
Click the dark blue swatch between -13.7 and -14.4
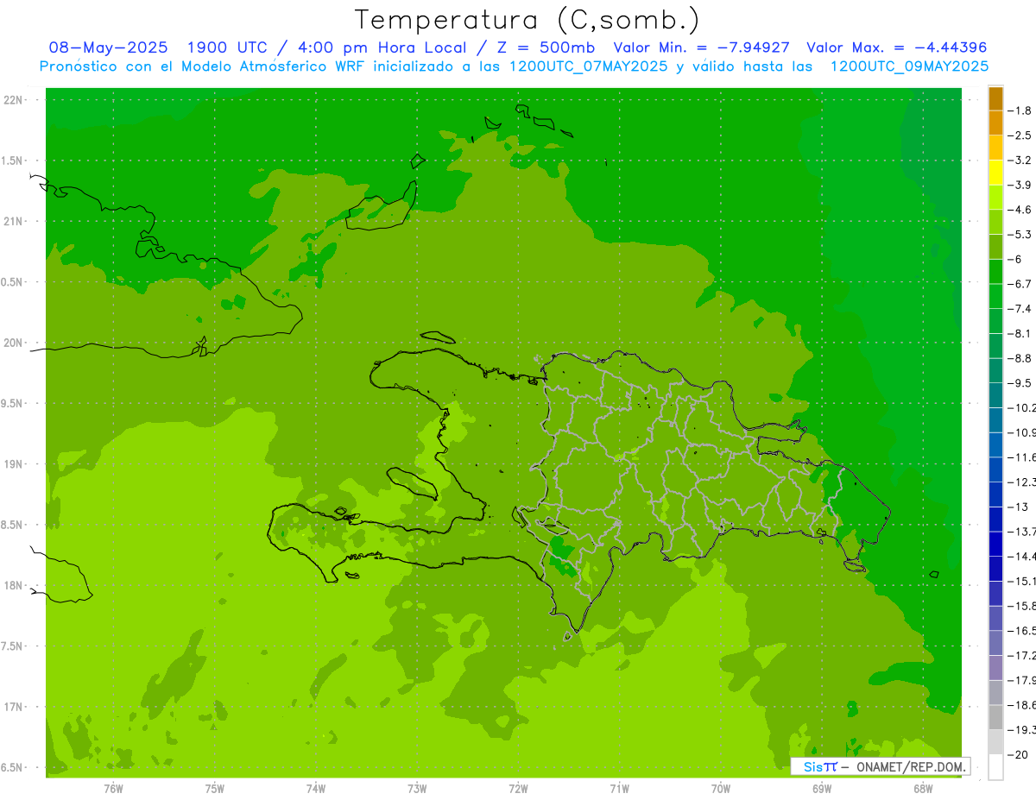pos(995,544)
